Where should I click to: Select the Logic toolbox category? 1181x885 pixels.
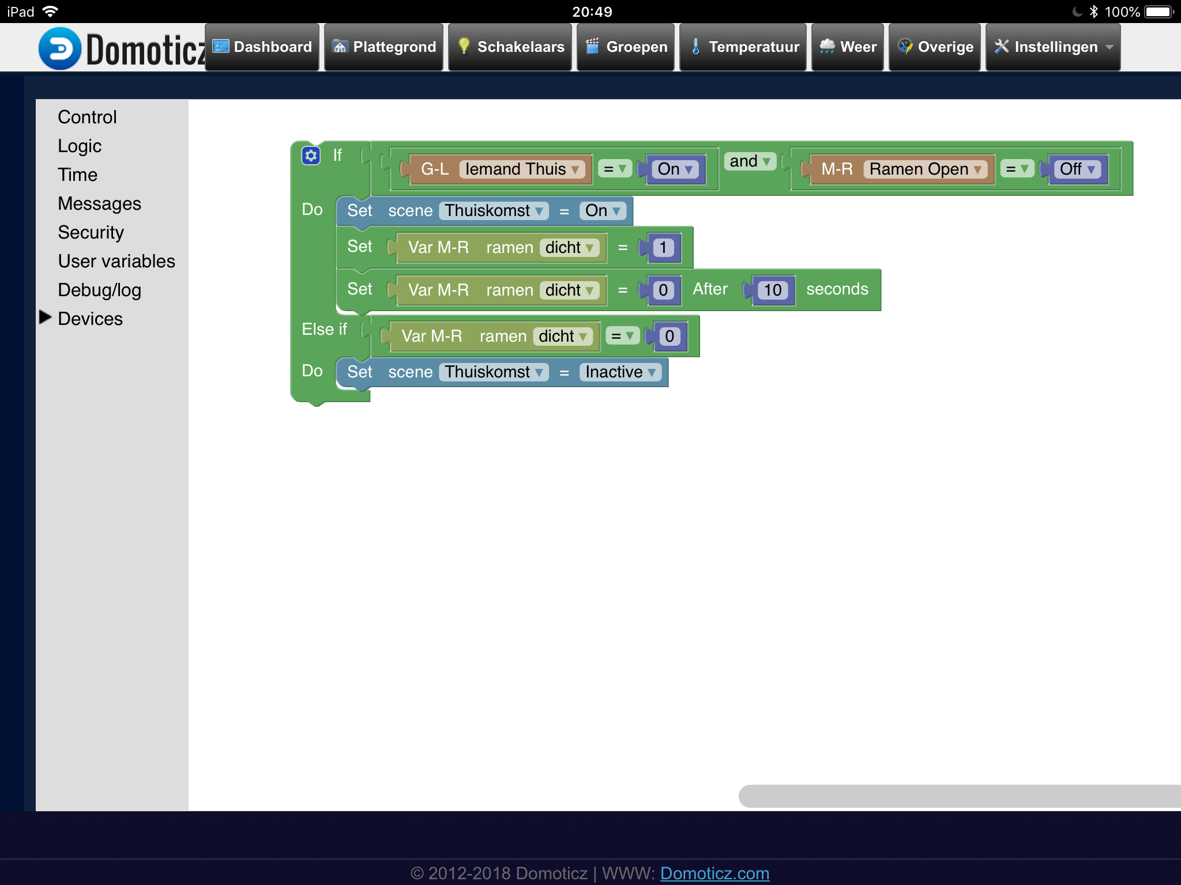80,146
